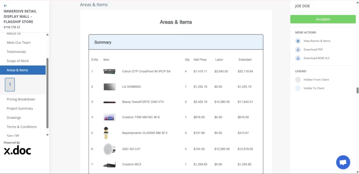
Task: Click the View Rooms & Items icon
Action: click(298, 41)
